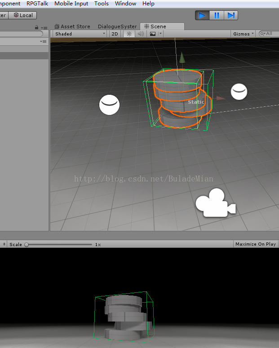Open the Game view aspect dropdown arrows
279x348 pixels.
point(4,244)
